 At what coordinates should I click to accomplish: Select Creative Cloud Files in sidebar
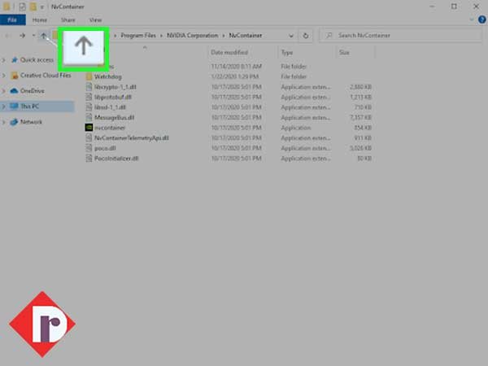tap(46, 76)
